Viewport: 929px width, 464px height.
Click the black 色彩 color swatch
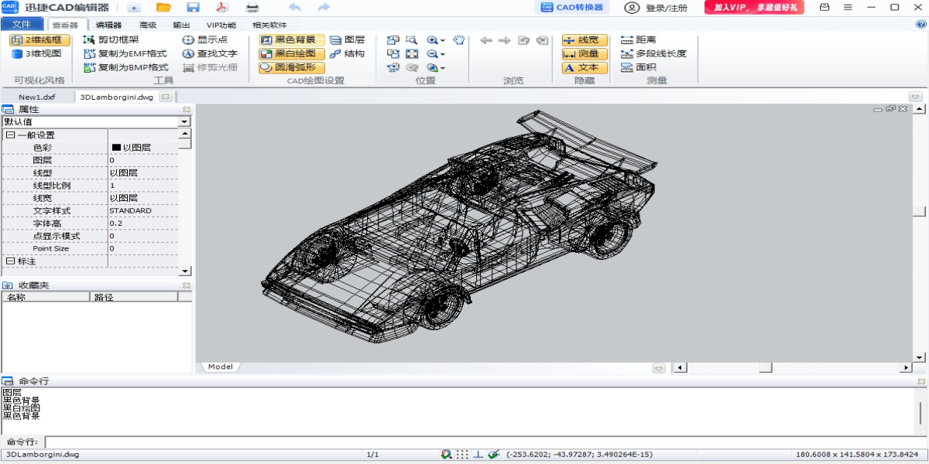click(116, 148)
